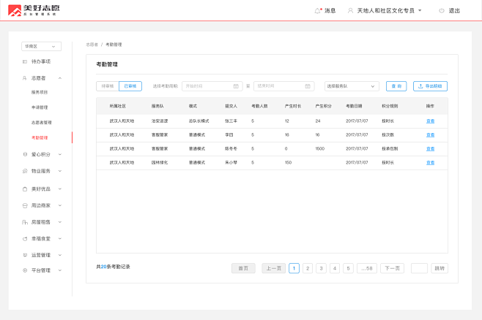482x320 pixels.
Task: Click the user avatar icon in the header
Action: tap(350, 11)
